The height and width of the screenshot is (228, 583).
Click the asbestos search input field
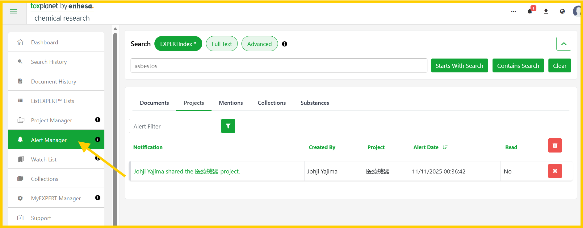click(279, 66)
